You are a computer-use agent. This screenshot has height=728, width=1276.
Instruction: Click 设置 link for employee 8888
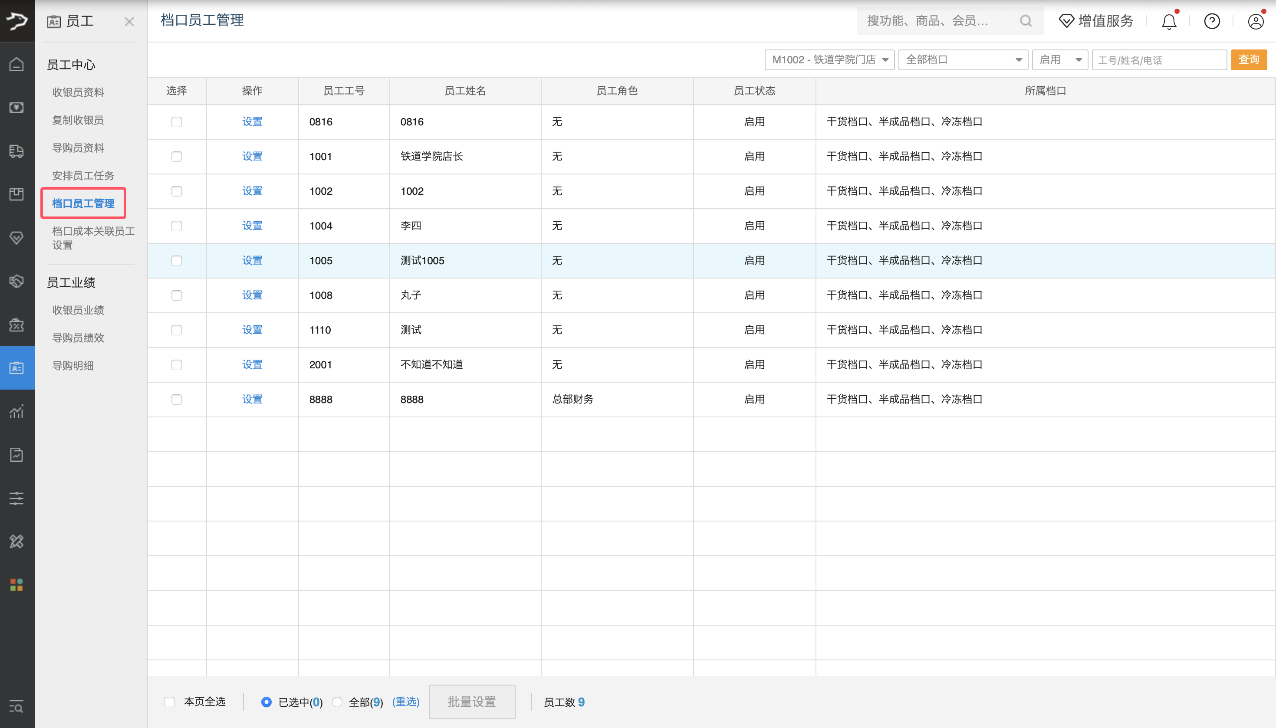coord(252,400)
